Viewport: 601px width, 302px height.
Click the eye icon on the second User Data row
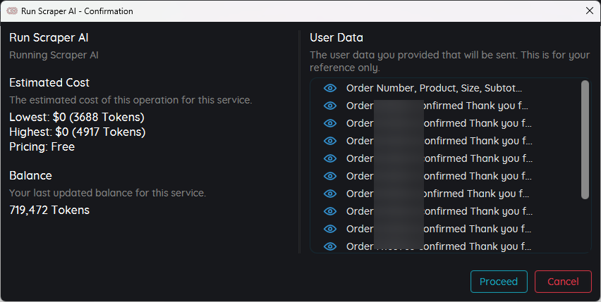click(x=329, y=106)
